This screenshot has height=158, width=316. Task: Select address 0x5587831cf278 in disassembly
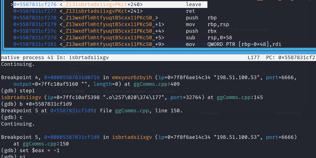(x=35, y=18)
